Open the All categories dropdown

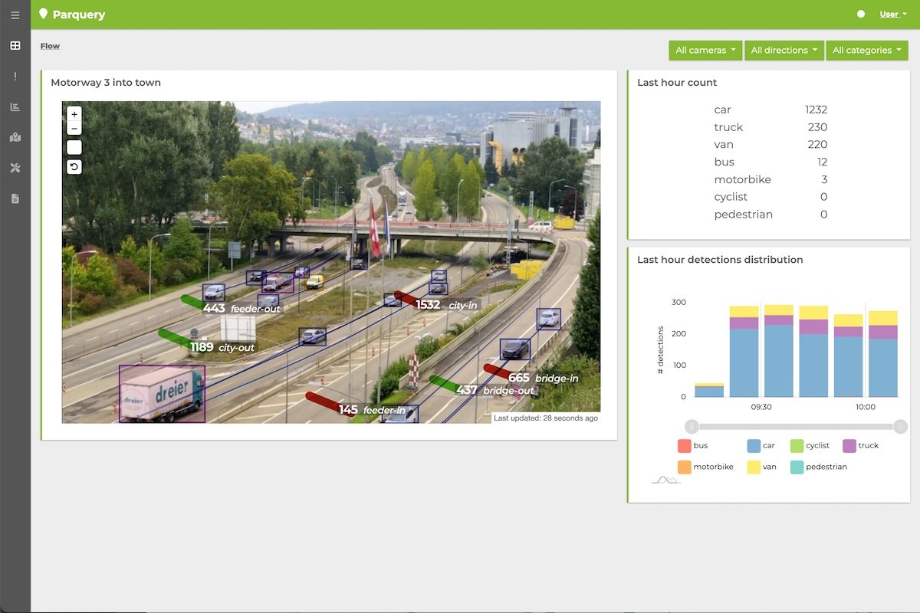coord(866,50)
